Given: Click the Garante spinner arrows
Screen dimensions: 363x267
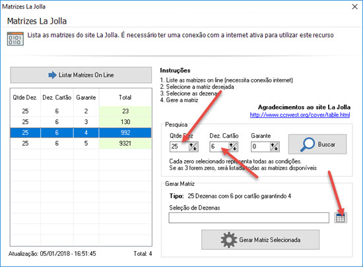Looking at the screenshot, I should [x=275, y=146].
